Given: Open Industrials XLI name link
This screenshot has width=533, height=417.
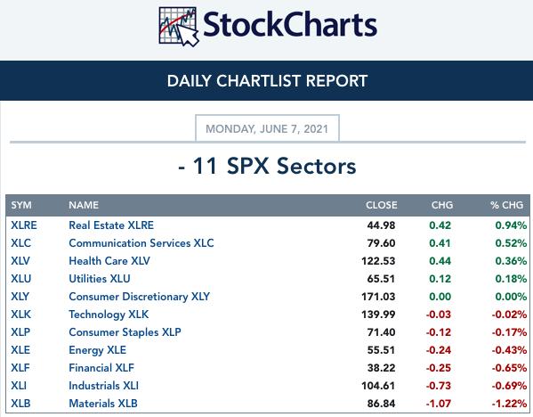Looking at the screenshot, I should pos(104,385).
